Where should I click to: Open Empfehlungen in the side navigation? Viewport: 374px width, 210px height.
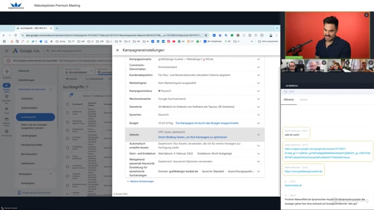[26, 80]
